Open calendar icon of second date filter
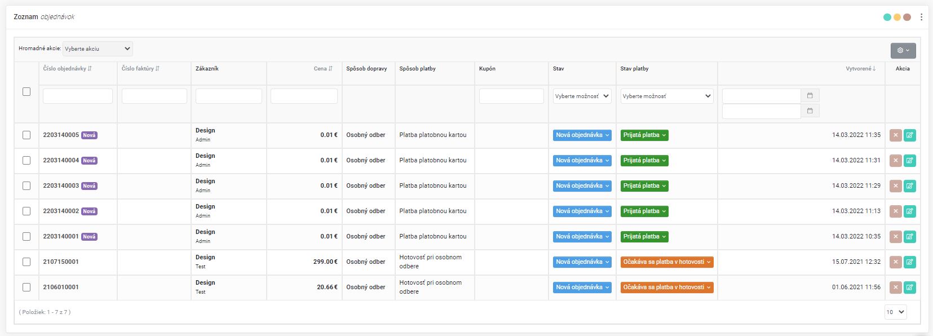 (x=810, y=111)
